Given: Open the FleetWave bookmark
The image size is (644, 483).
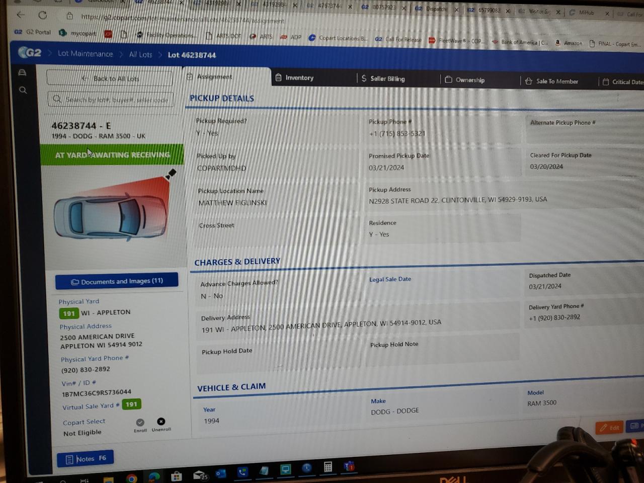Looking at the screenshot, I should [456, 41].
